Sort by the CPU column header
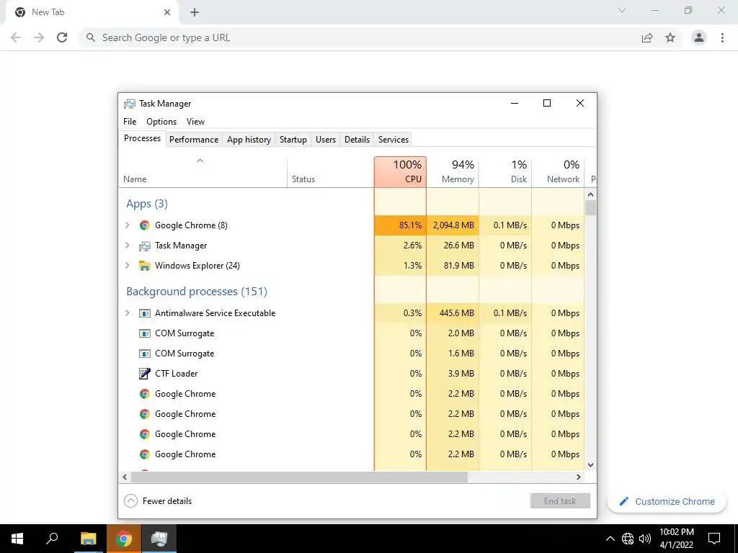 (x=401, y=172)
